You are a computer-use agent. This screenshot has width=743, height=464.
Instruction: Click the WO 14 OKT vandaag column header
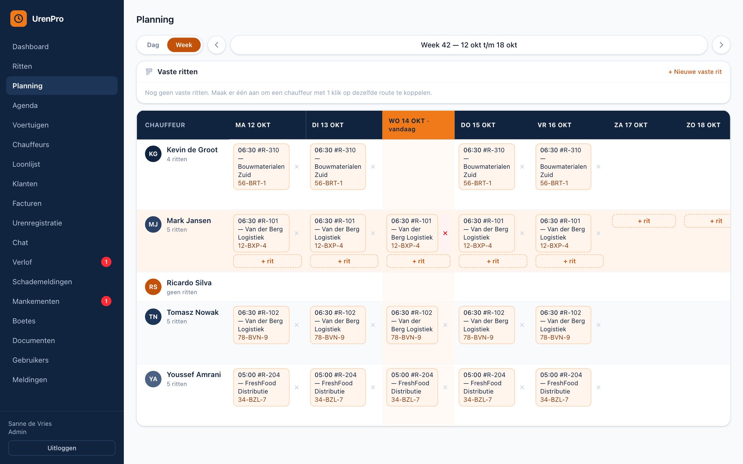[418, 125]
